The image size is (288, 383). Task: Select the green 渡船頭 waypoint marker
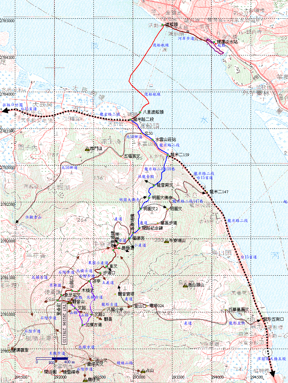point(162,25)
